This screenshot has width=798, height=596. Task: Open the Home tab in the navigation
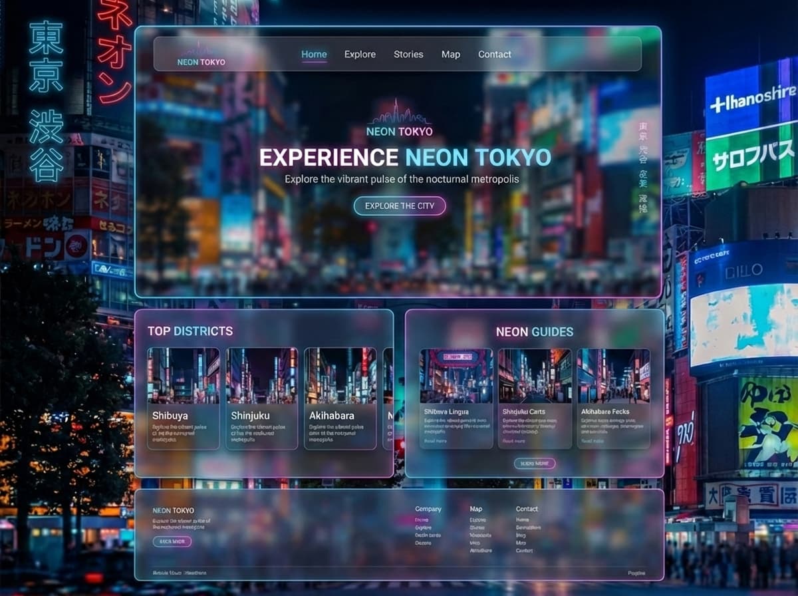314,55
